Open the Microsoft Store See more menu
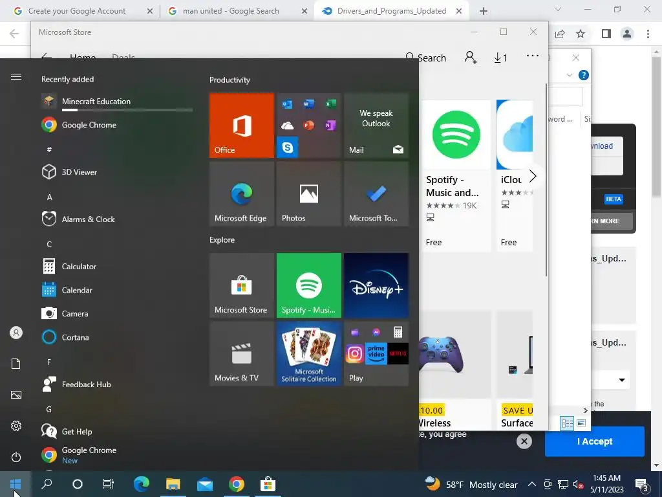The height and width of the screenshot is (497, 662). pyautogui.click(x=533, y=56)
